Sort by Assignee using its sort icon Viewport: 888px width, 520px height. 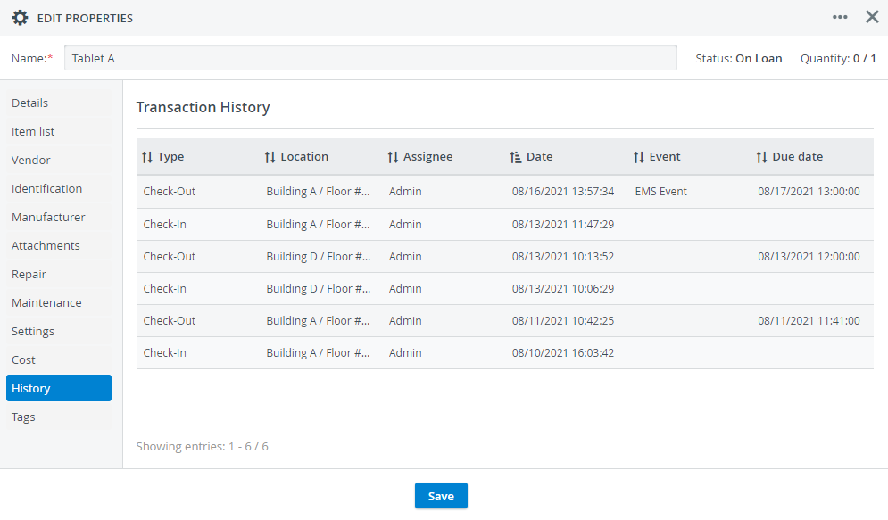point(393,157)
